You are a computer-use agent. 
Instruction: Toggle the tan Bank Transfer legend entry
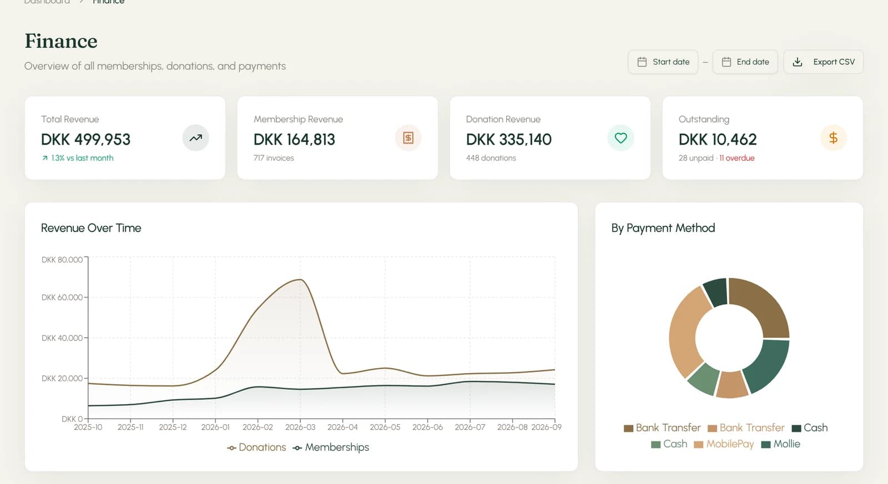tap(746, 428)
